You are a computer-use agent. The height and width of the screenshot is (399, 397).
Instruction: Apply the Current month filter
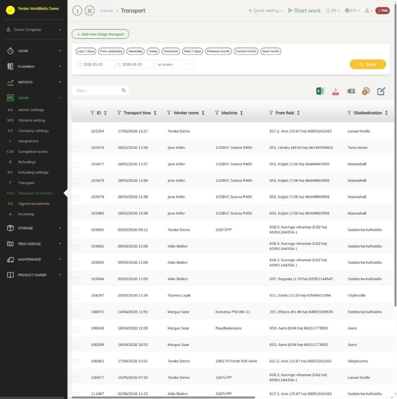pos(246,51)
